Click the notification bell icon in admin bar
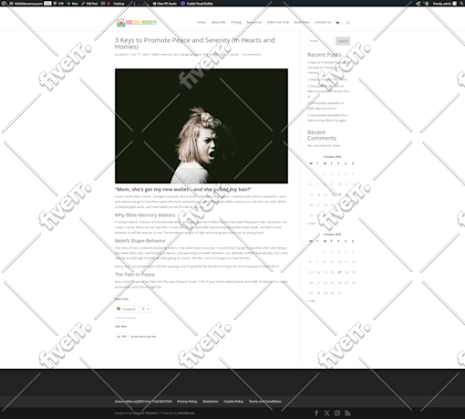 pos(427,4)
